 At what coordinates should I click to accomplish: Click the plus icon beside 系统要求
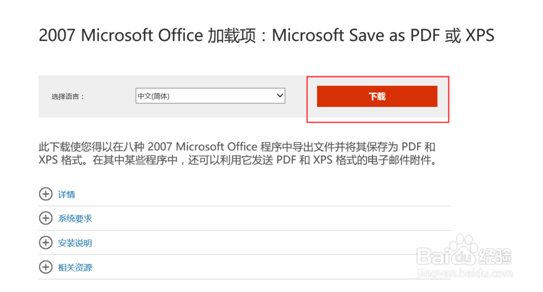click(x=46, y=218)
